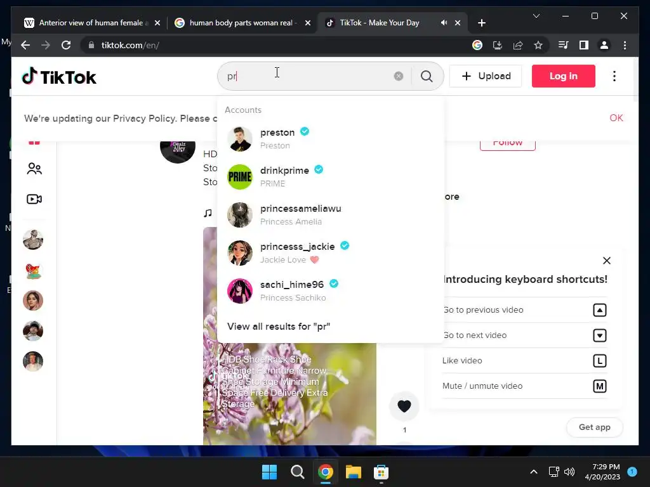
Task: Select the sachi_hime96 account suggestion
Action: (330, 291)
